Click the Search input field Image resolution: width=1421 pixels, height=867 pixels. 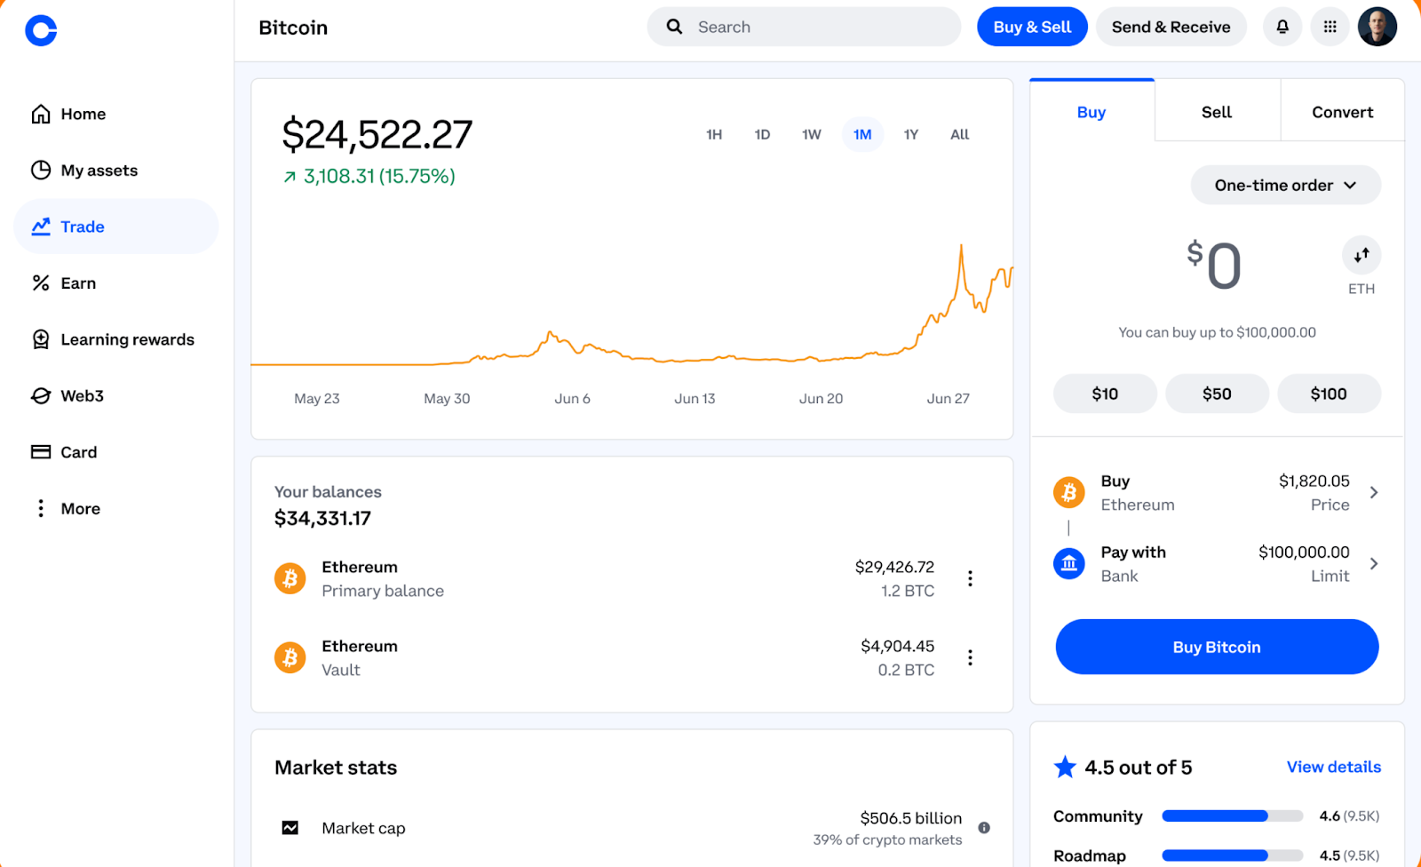coord(804,27)
